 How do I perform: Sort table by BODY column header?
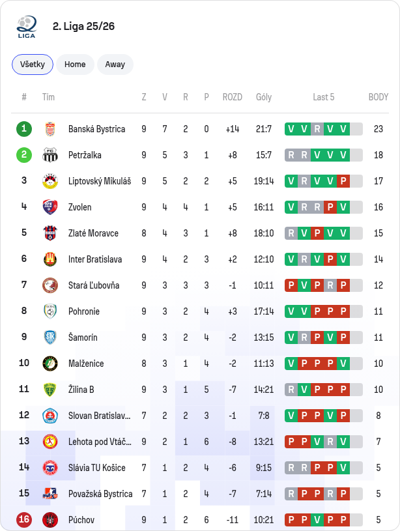point(379,97)
